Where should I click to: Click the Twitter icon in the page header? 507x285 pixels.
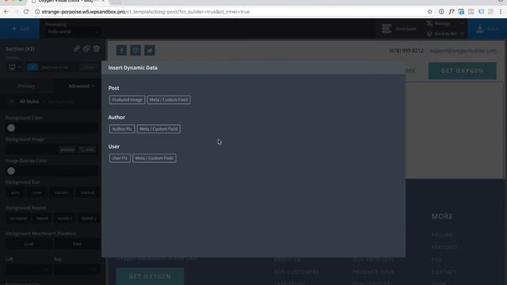point(150,51)
